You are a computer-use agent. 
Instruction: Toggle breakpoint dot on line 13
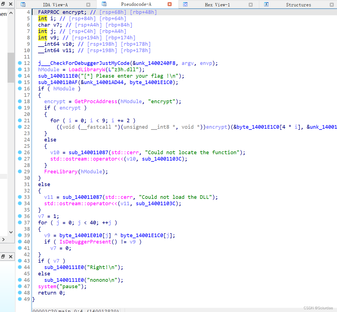click(20, 69)
